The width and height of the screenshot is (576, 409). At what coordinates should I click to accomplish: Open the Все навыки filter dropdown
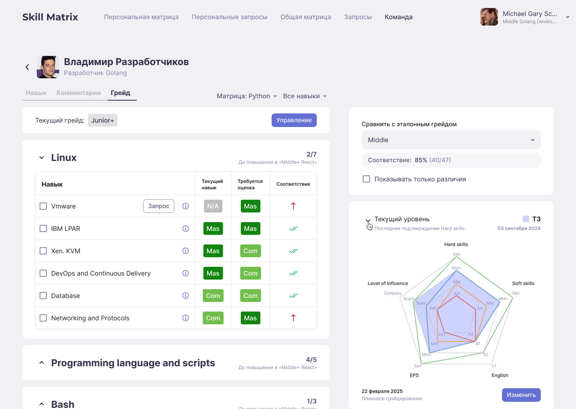tap(305, 96)
